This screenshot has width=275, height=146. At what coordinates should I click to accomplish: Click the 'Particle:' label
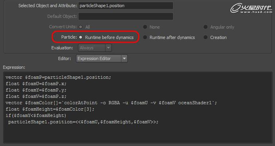pyautogui.click(x=69, y=37)
